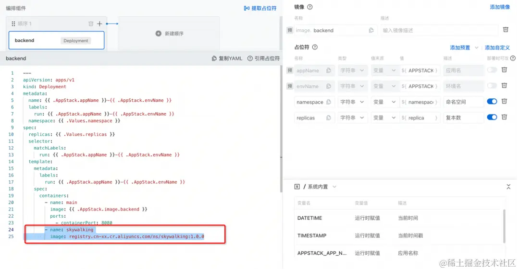The height and width of the screenshot is (271, 519).
Task: Open the help icon next to 部署时可改
Action: pyautogui.click(x=513, y=58)
